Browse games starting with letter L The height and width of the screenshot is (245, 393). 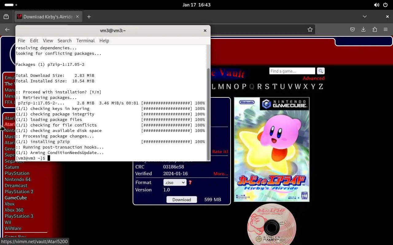click(214, 86)
